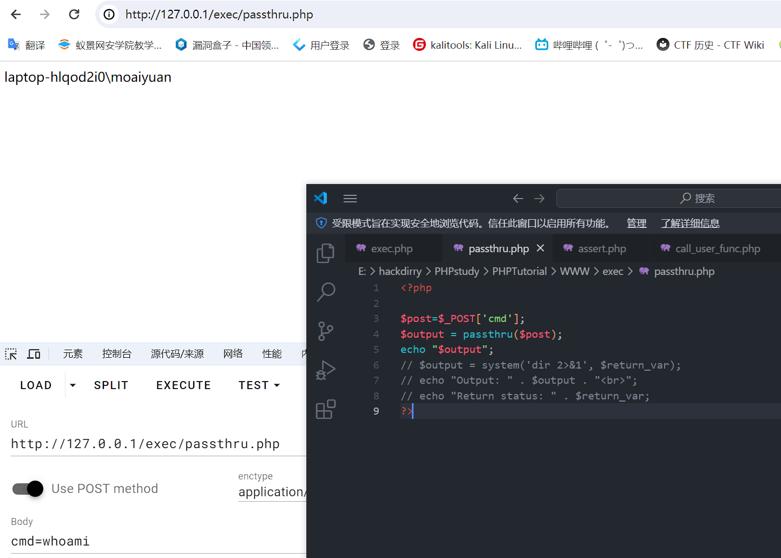781x558 pixels.
Task: Expand the LOAD dropdown arrow
Action: point(73,385)
